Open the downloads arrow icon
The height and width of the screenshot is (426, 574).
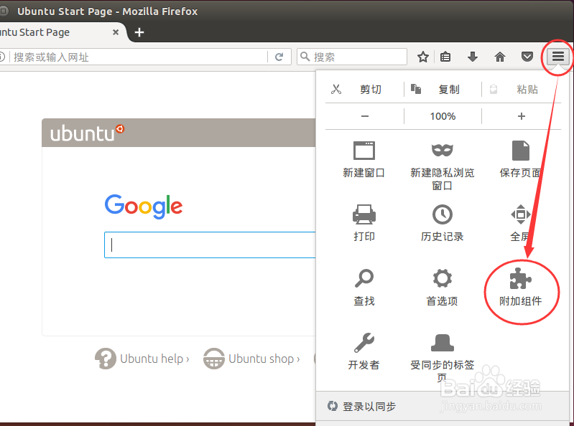point(473,57)
